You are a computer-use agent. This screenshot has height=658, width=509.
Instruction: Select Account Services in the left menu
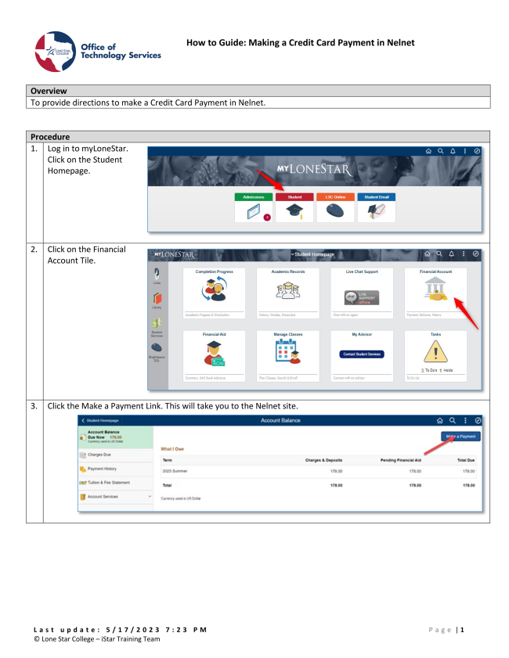[x=115, y=497]
